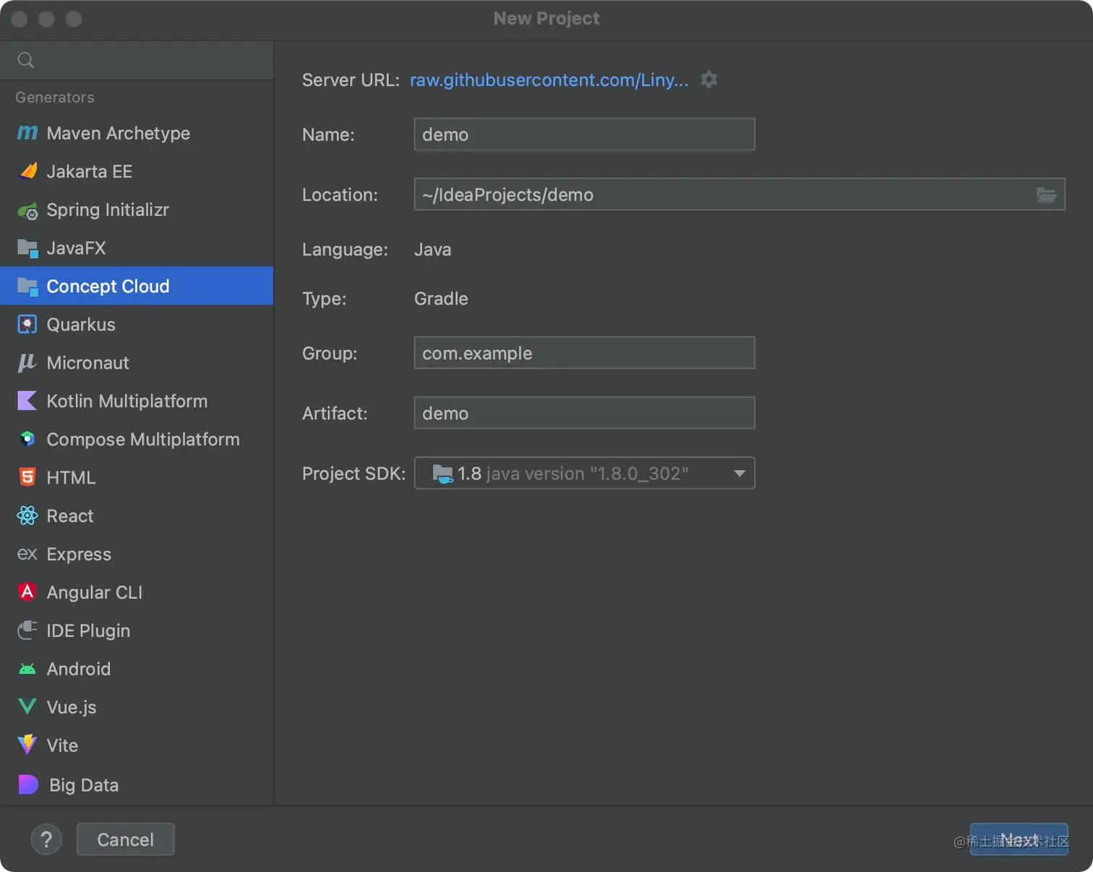Click the IDE Plugin plug icon
Viewport: 1093px width, 872px height.
click(x=27, y=631)
